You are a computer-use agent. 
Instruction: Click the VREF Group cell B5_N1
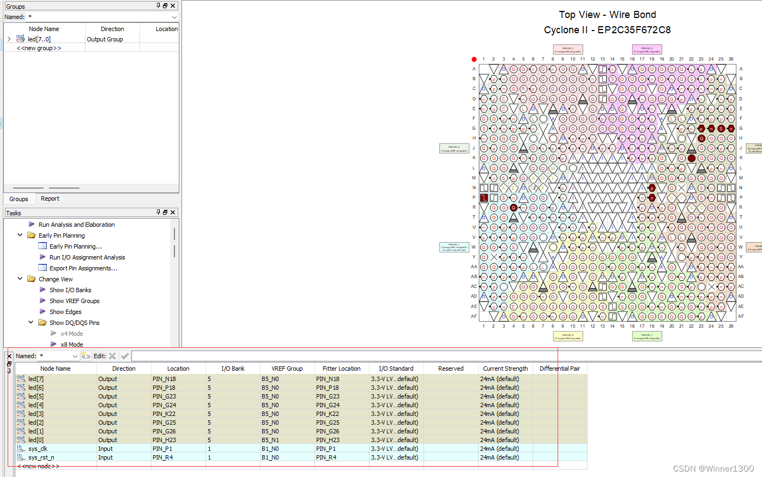[x=287, y=440]
